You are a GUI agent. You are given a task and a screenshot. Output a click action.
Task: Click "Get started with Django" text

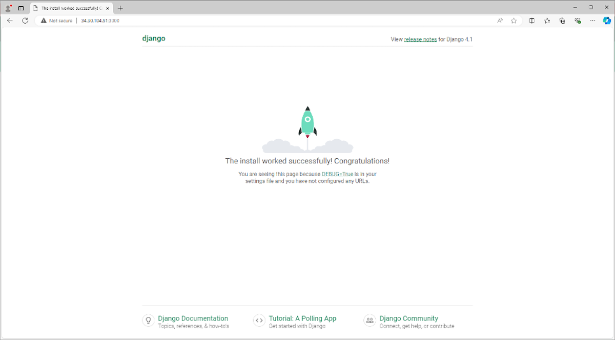point(297,326)
